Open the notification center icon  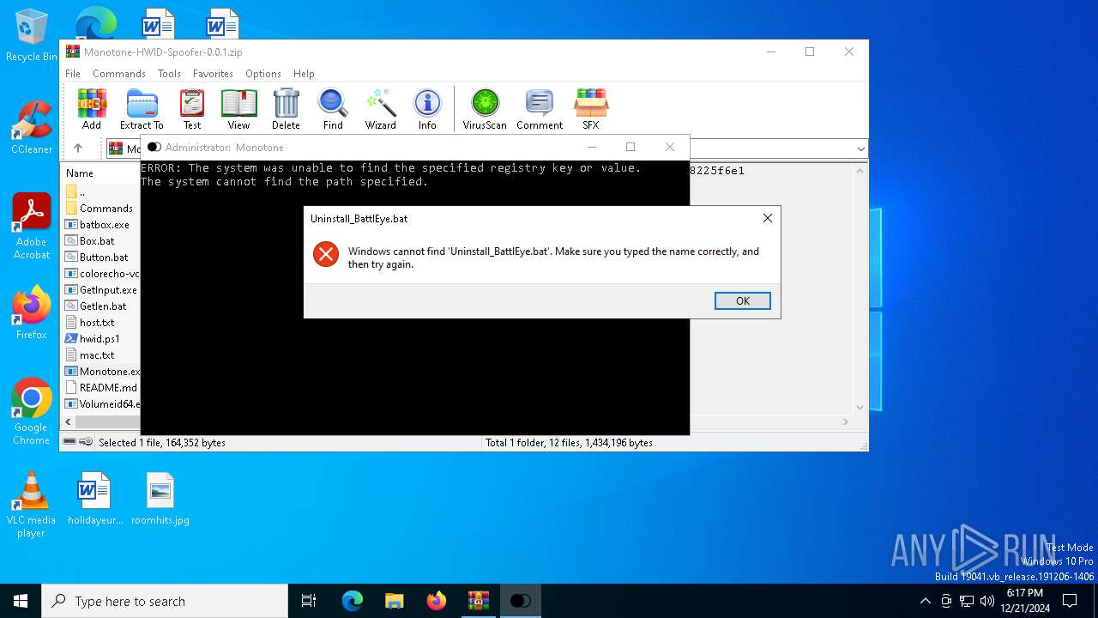tap(1070, 601)
